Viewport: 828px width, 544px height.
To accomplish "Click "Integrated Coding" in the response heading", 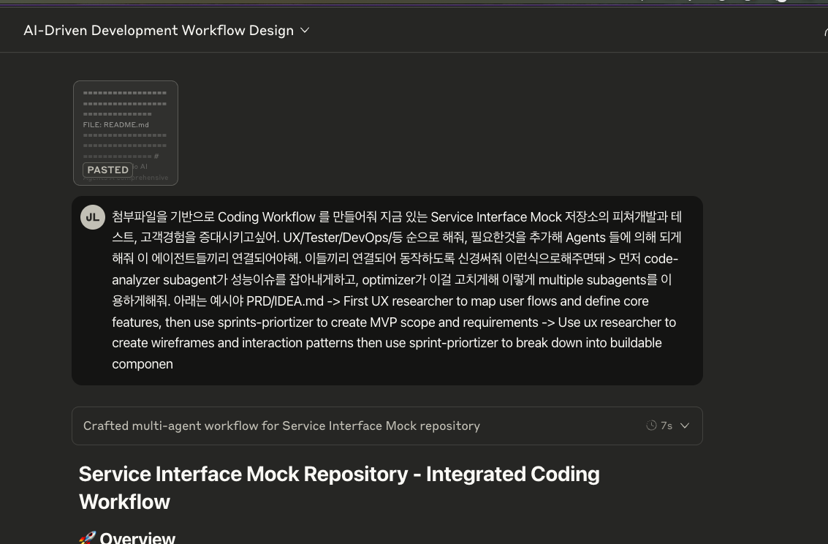I will tap(512, 474).
